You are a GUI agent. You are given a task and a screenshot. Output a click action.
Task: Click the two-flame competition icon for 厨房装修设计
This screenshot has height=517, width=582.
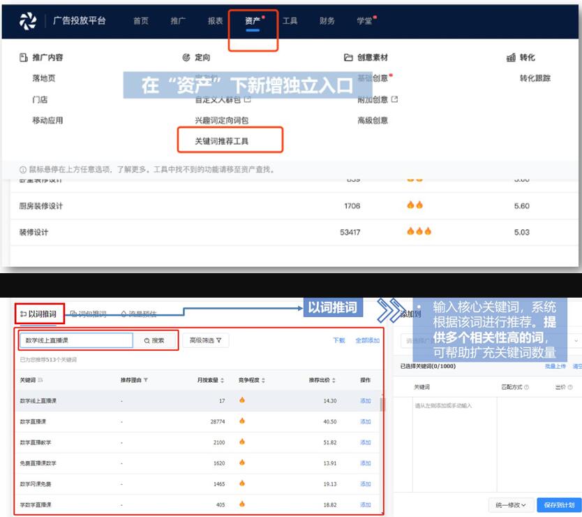point(415,205)
